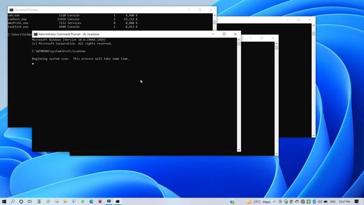Screen dimensions: 364x205
Task: Close the tasklist Command Prompt window
Action: [211, 10]
